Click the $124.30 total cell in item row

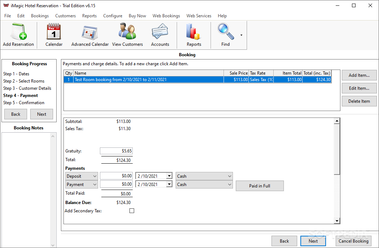click(x=317, y=80)
